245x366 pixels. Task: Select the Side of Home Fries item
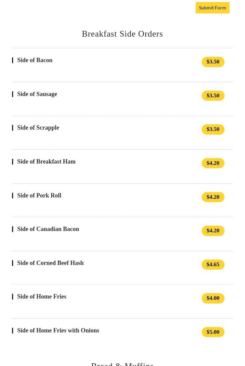point(42,297)
